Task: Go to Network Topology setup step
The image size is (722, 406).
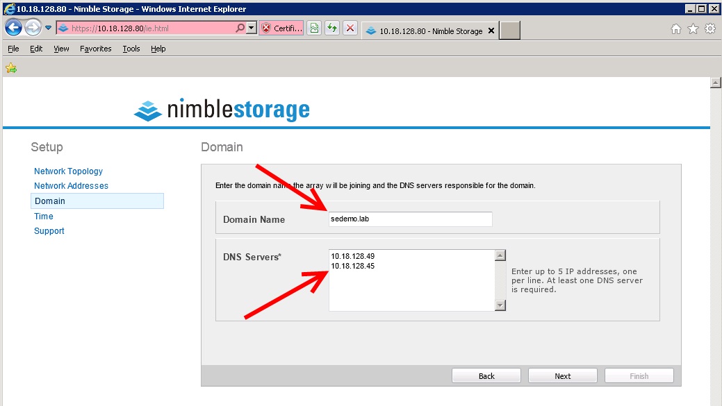Action: click(68, 171)
